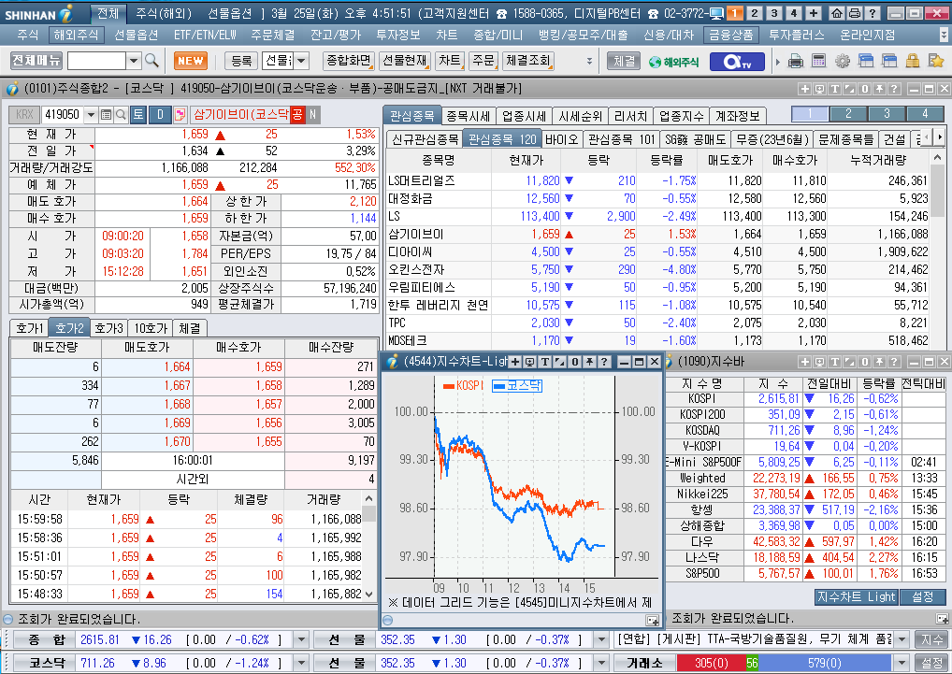Click the 등록 button

coord(241,61)
